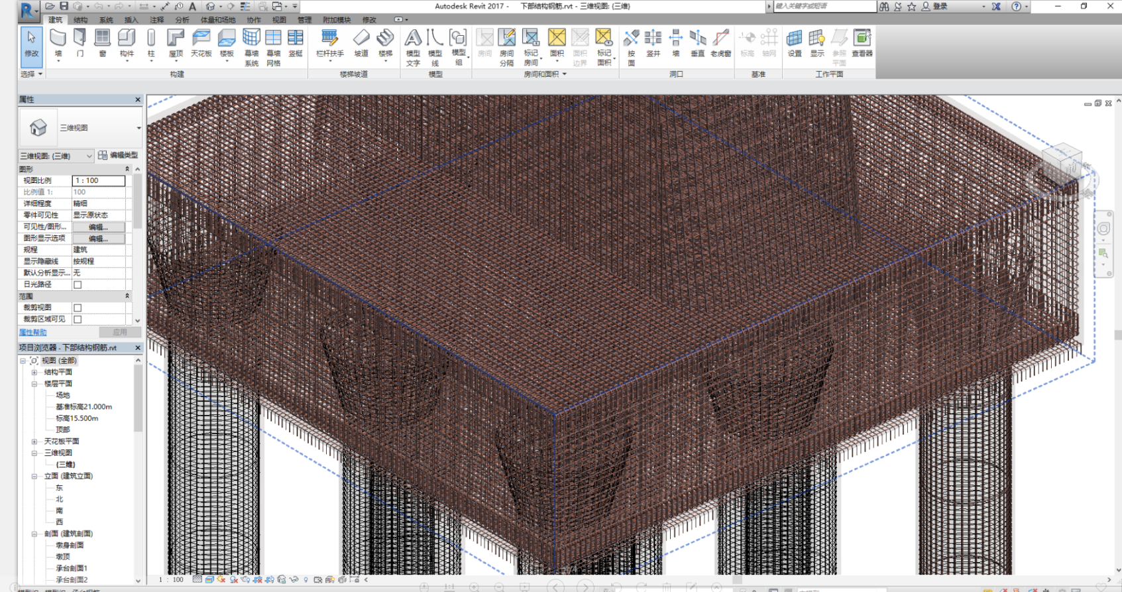1122x592 pixels.
Task: Collapse the 剖面 (建筑剖面) tree node
Action: click(x=34, y=534)
